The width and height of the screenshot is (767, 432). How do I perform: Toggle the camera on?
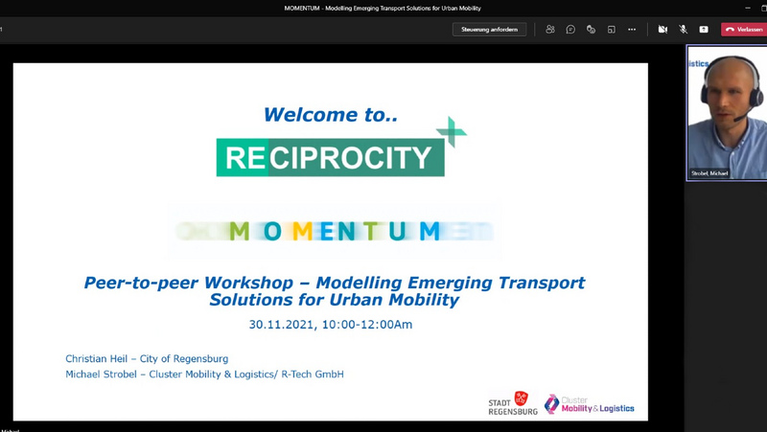(662, 30)
